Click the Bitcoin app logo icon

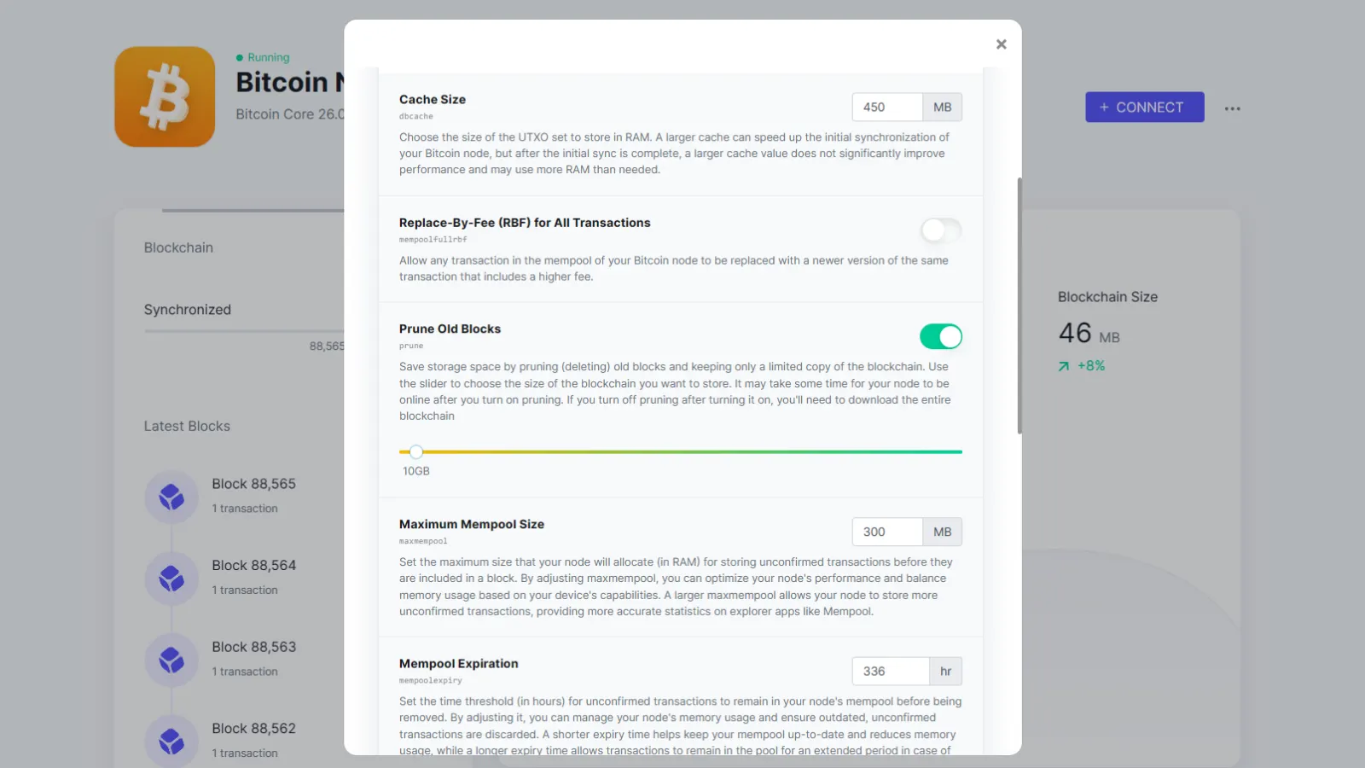pyautogui.click(x=165, y=96)
